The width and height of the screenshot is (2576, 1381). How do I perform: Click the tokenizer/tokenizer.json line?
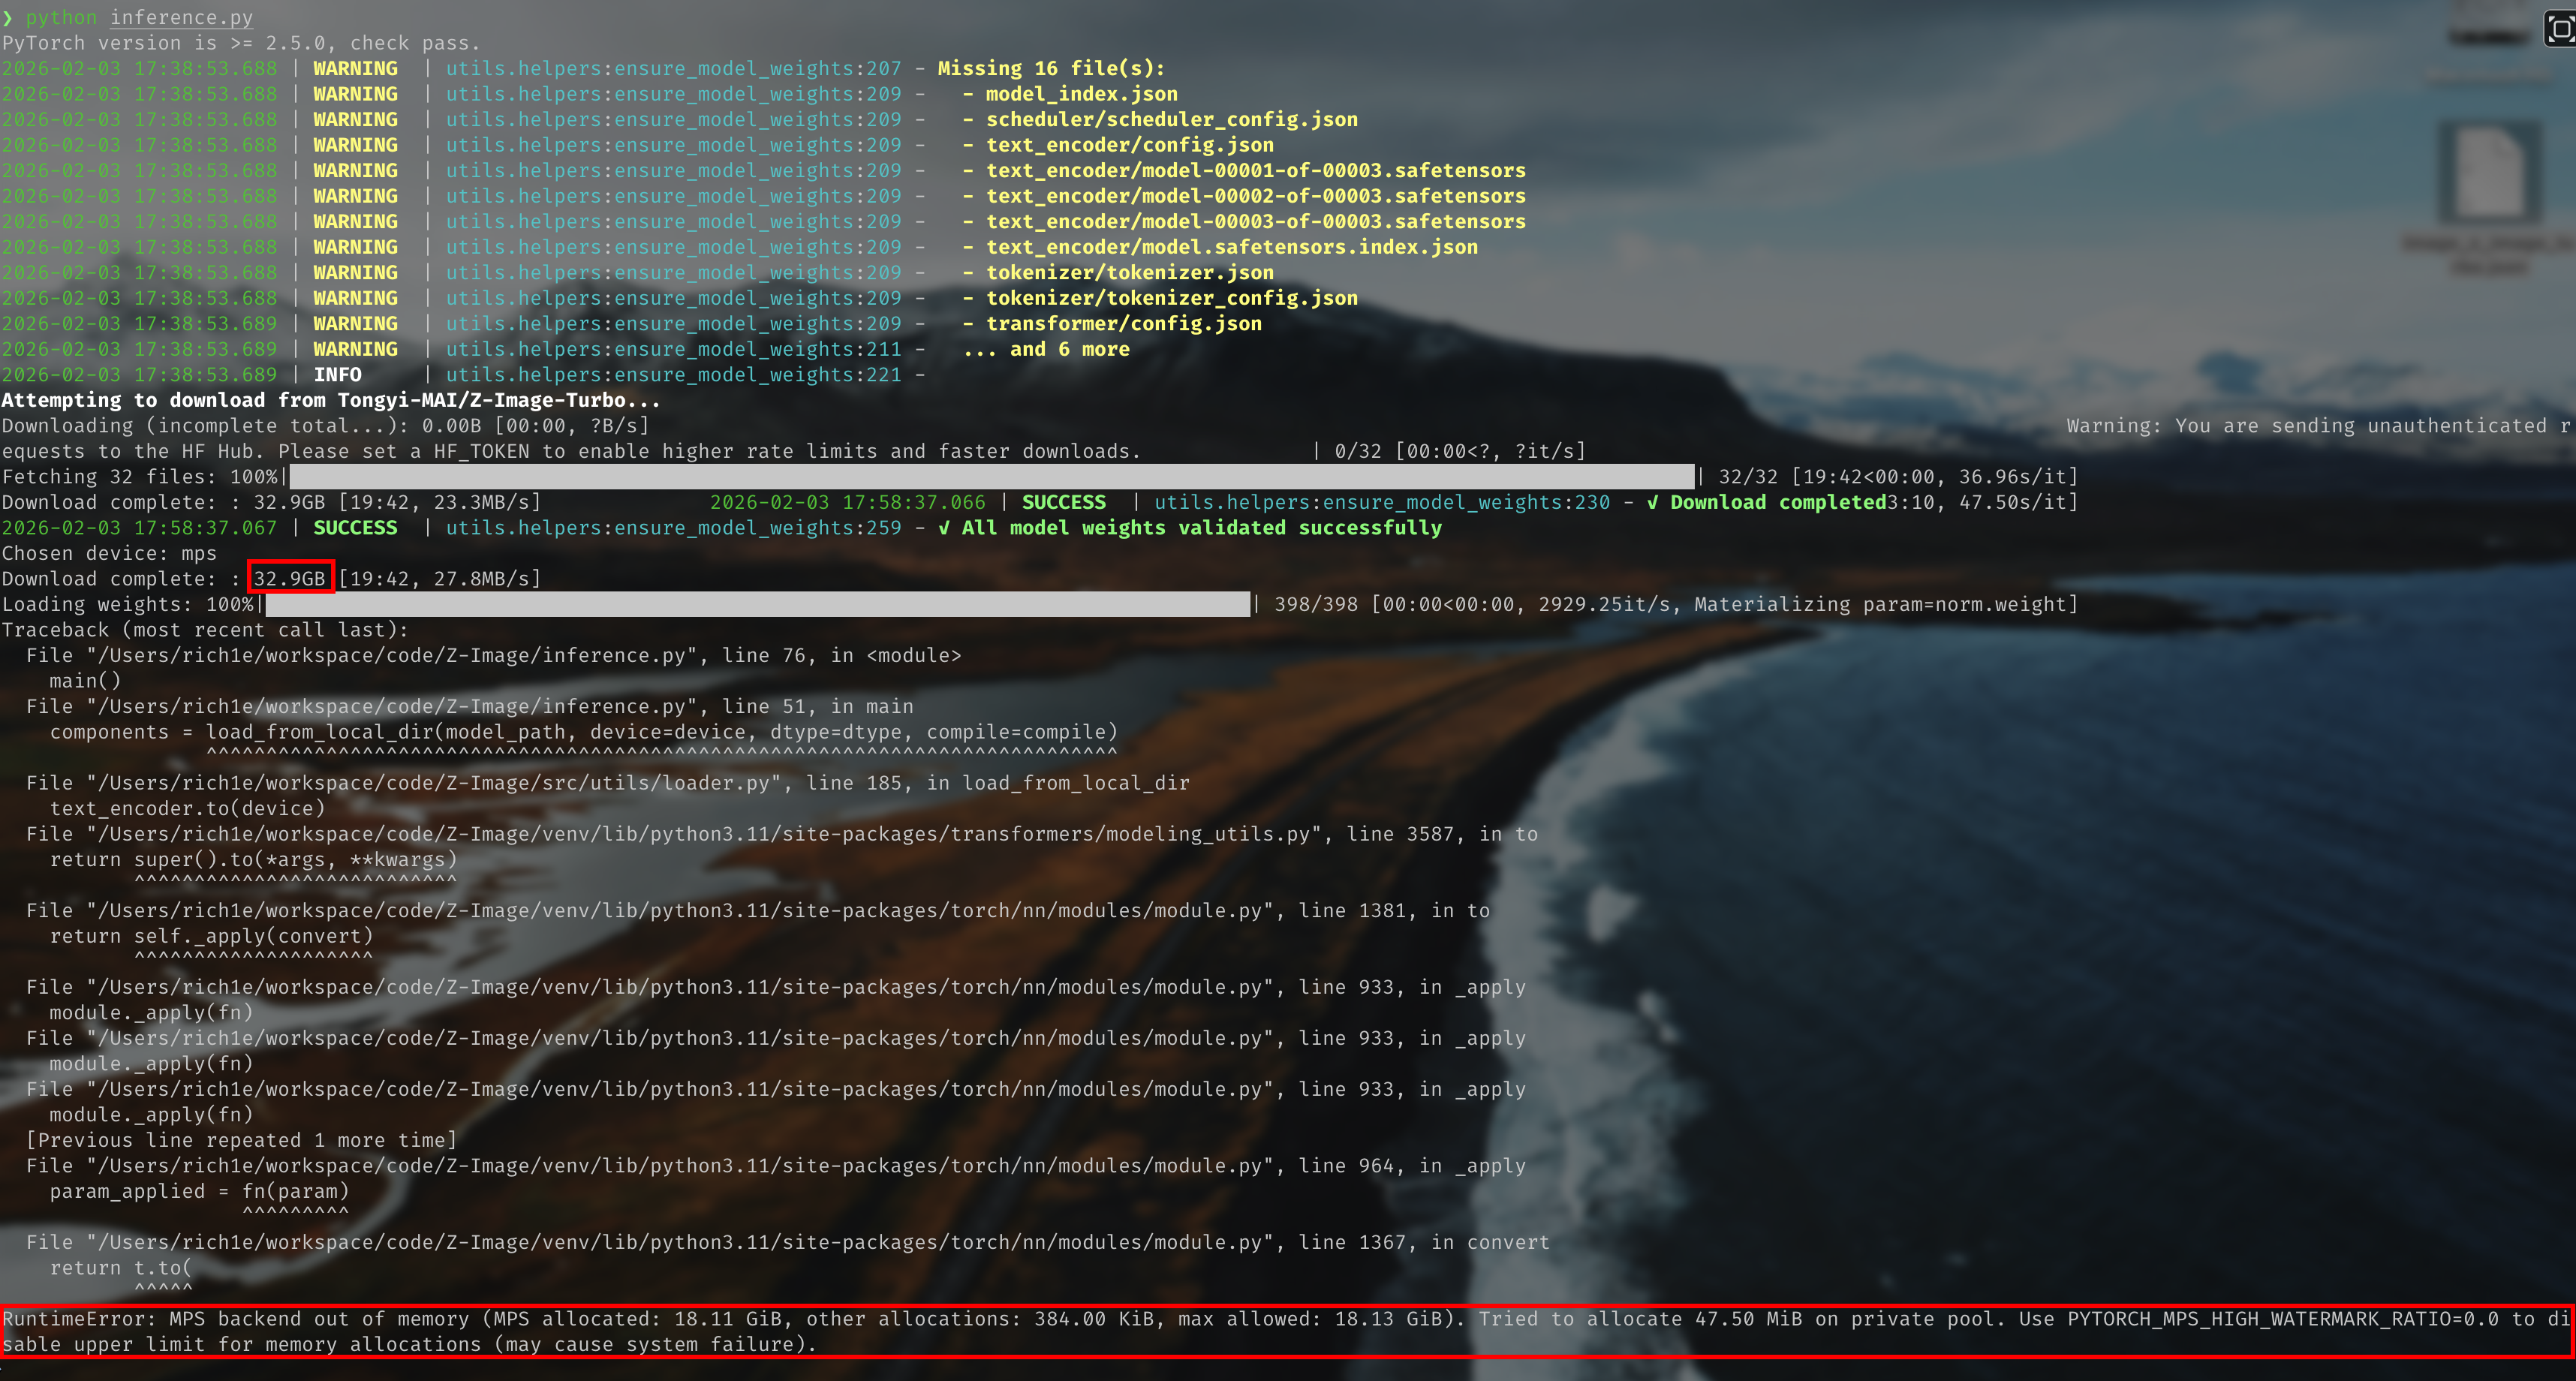point(1129,272)
